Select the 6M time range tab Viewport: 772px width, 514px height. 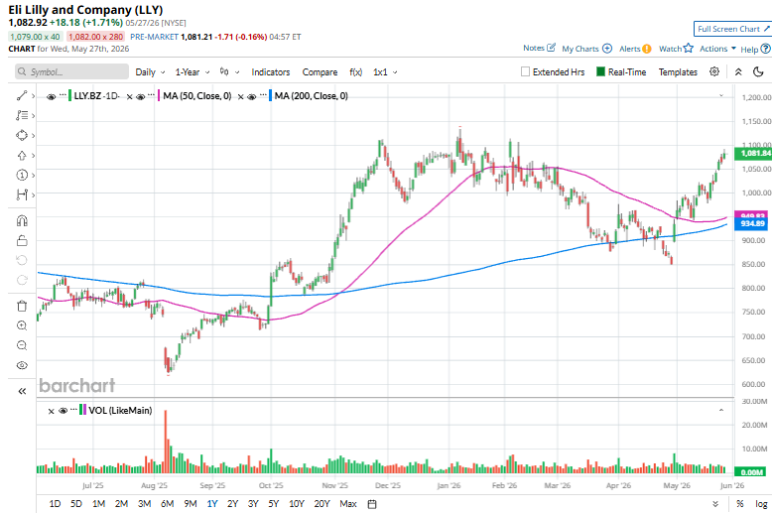168,504
